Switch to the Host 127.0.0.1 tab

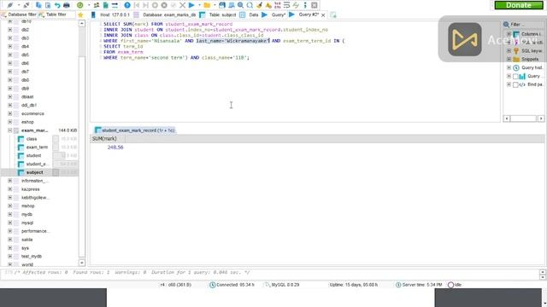point(110,15)
